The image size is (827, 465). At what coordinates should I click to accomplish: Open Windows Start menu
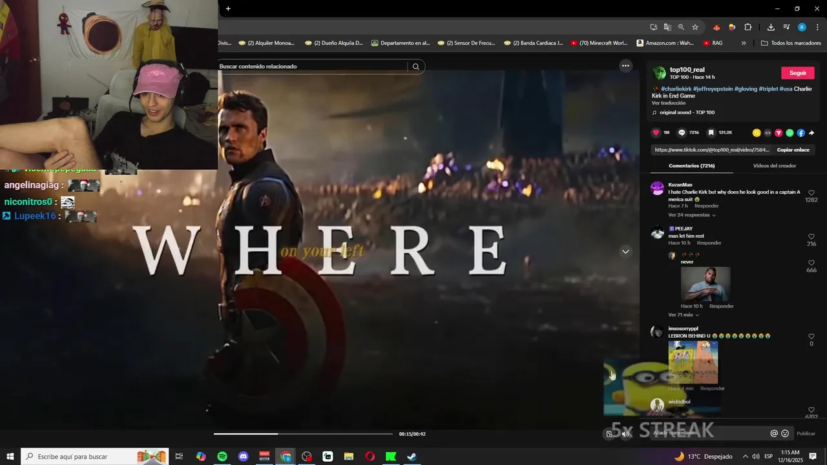(10, 457)
